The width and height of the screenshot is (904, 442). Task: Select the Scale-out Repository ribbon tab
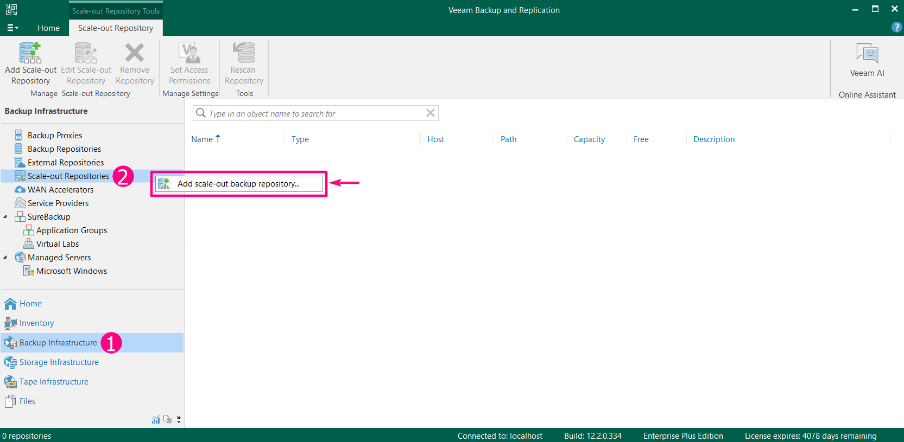116,28
